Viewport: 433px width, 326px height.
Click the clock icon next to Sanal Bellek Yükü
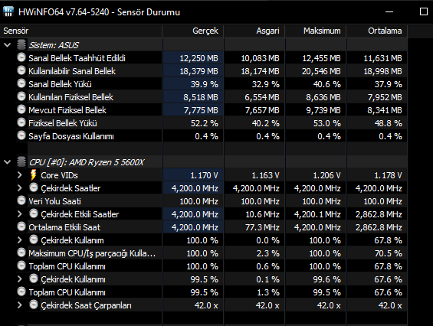[21, 83]
